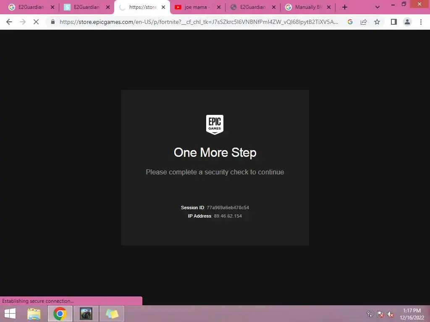The height and width of the screenshot is (322, 430).
Task: Open a new browser tab
Action: 345,8
